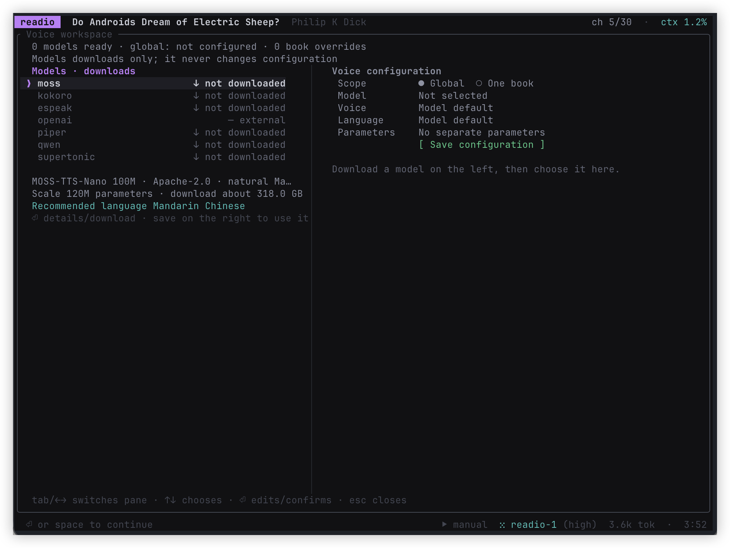730x548 pixels.
Task: Click the download arrow icon for kokoro
Action: coord(196,96)
